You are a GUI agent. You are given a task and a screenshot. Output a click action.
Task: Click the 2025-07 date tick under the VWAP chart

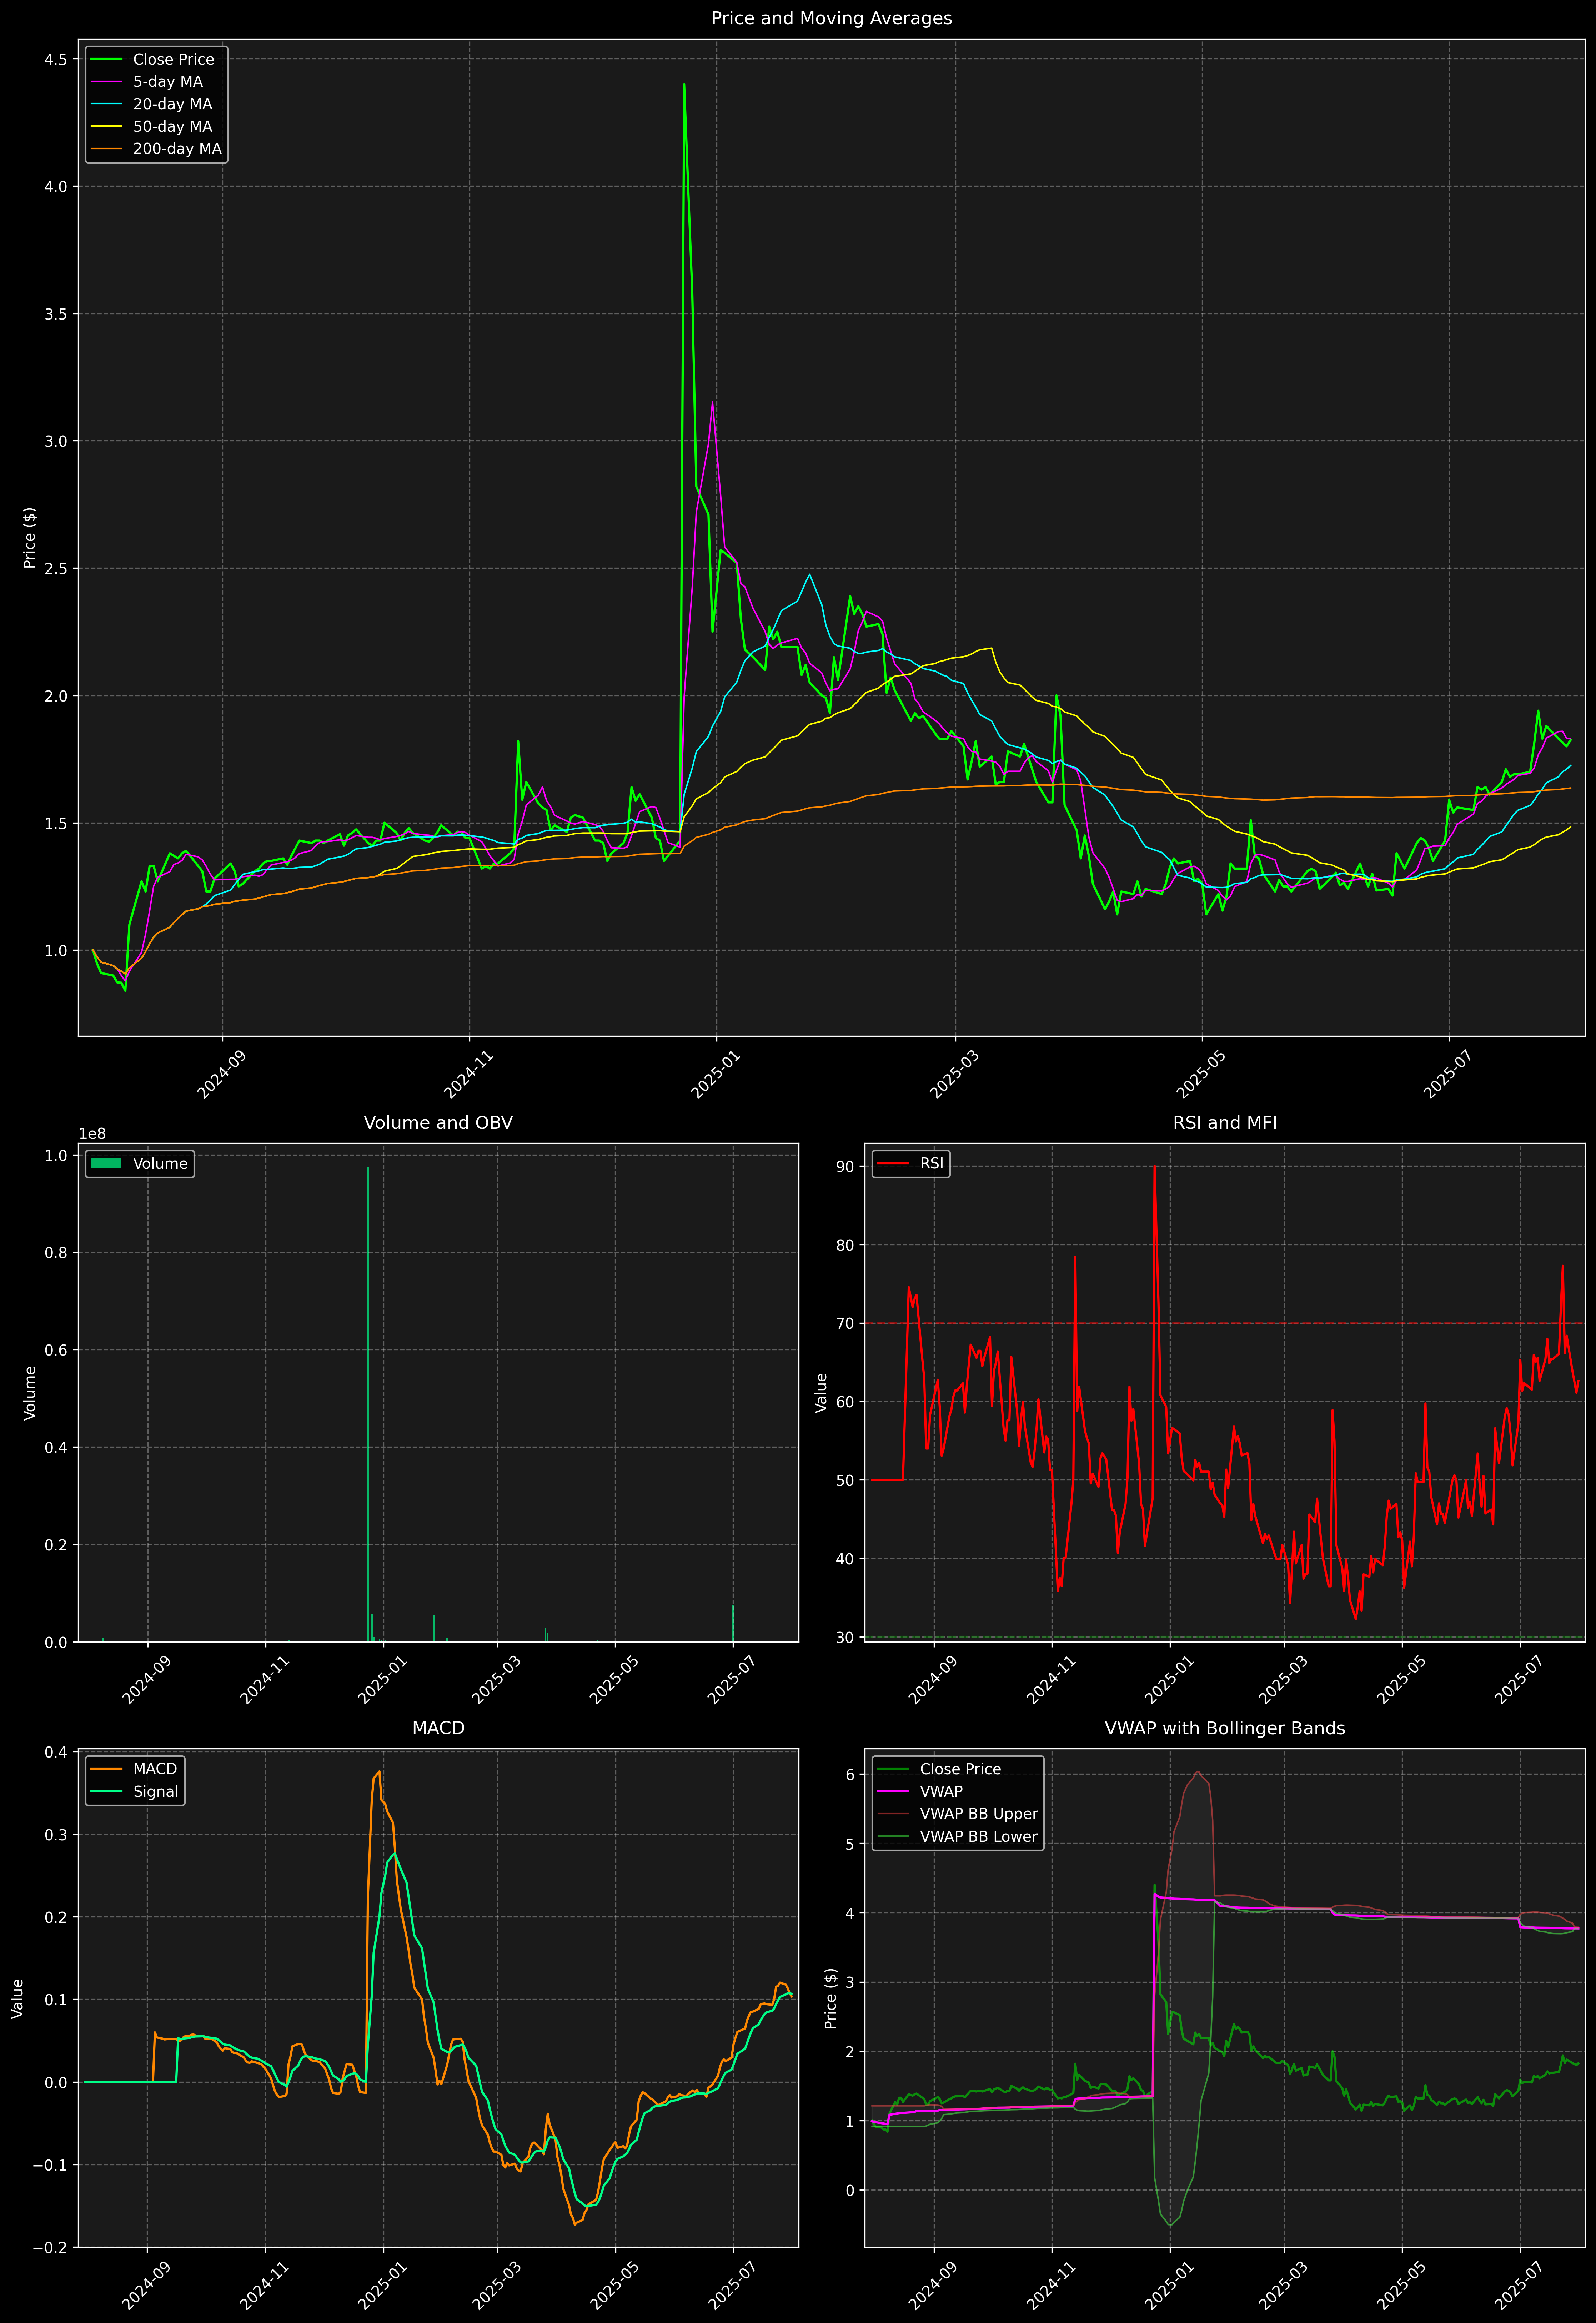point(1518,2285)
